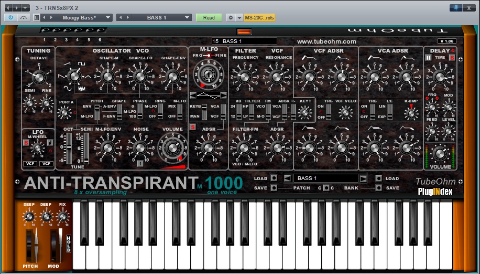Open the BASS 1 program dropdown
480x274 pixels.
[x=159, y=17]
